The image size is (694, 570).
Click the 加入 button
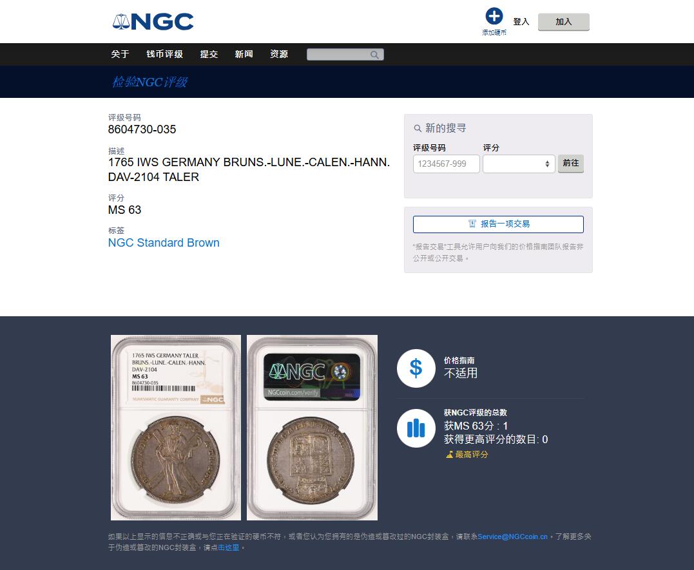[x=563, y=22]
